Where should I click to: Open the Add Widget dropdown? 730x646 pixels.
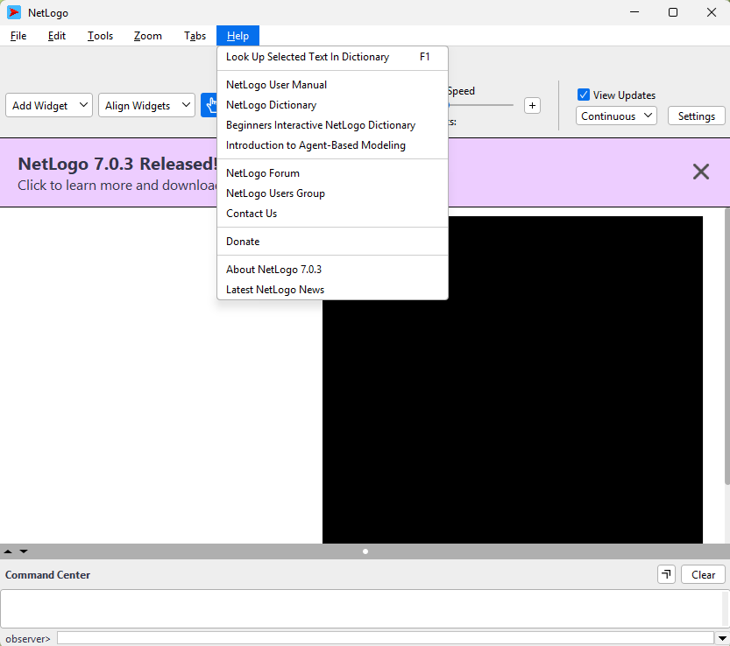pos(49,105)
